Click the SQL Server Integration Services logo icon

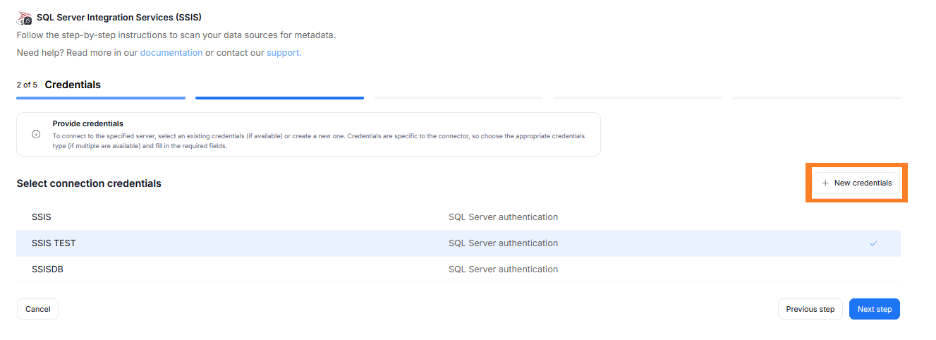tap(24, 18)
